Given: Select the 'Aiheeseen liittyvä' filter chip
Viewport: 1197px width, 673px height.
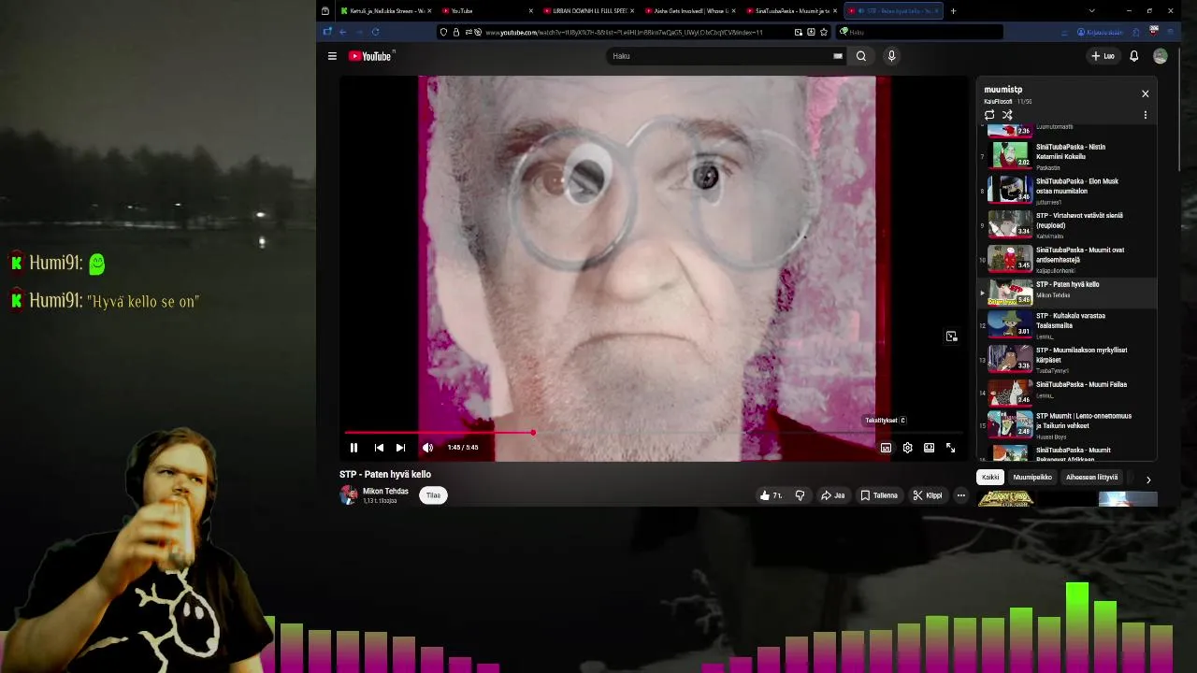Looking at the screenshot, I should pyautogui.click(x=1092, y=478).
